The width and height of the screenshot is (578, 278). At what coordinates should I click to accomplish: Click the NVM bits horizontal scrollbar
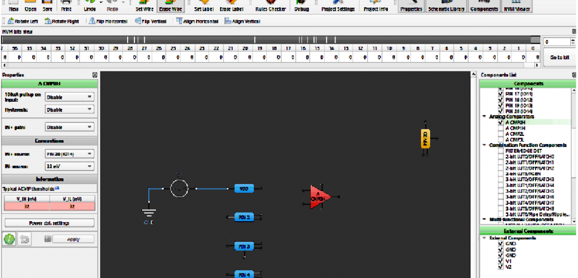270,65
